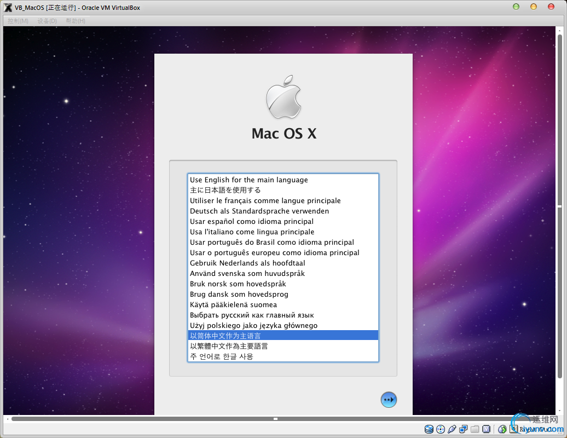Image resolution: width=567 pixels, height=438 pixels.
Task: Click the horizontal scrollbar left arrow
Action: [x=7, y=419]
